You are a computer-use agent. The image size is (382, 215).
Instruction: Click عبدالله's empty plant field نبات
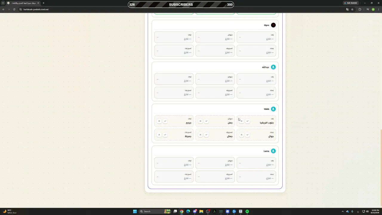coord(174,79)
